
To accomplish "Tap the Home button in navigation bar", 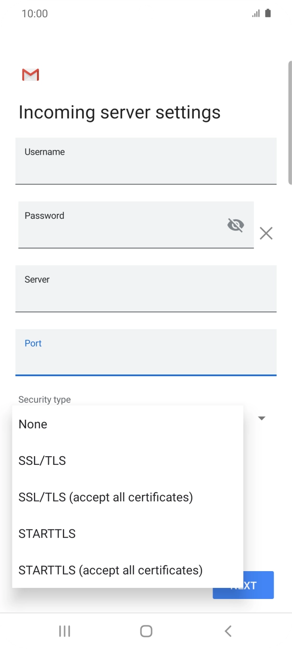I will pyautogui.click(x=146, y=631).
